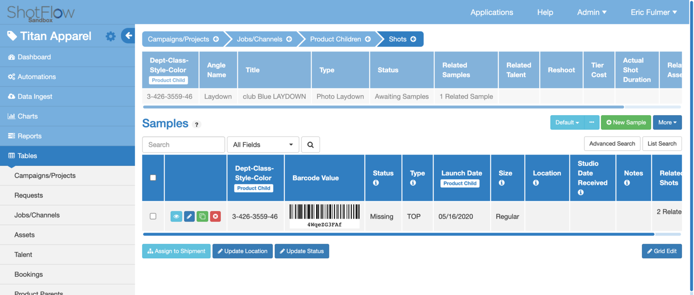694x295 pixels.
Task: Click the magnifying glass search button
Action: [310, 145]
